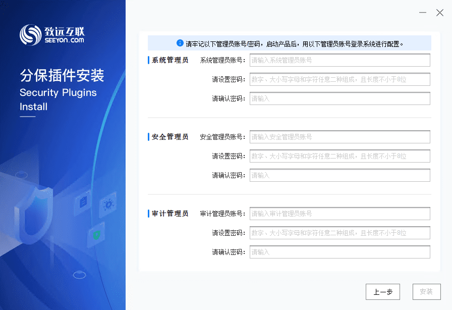
Task: Click the 审计管理员 confirm password field
Action: (340, 252)
